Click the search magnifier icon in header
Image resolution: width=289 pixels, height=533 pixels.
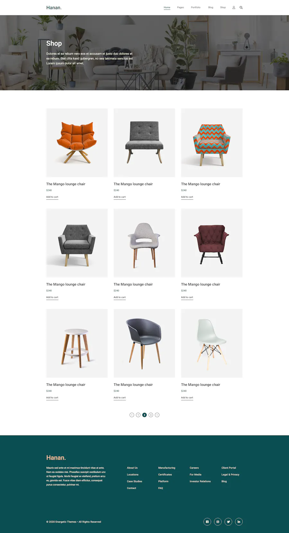241,7
